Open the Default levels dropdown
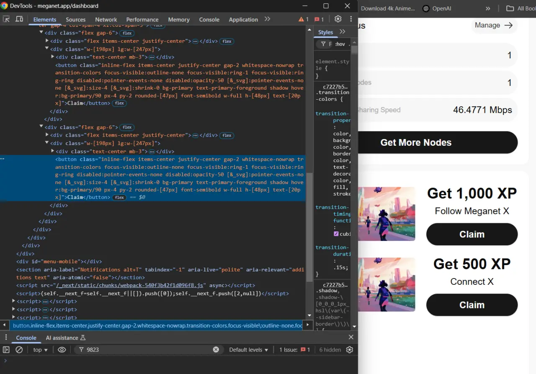 coord(249,350)
